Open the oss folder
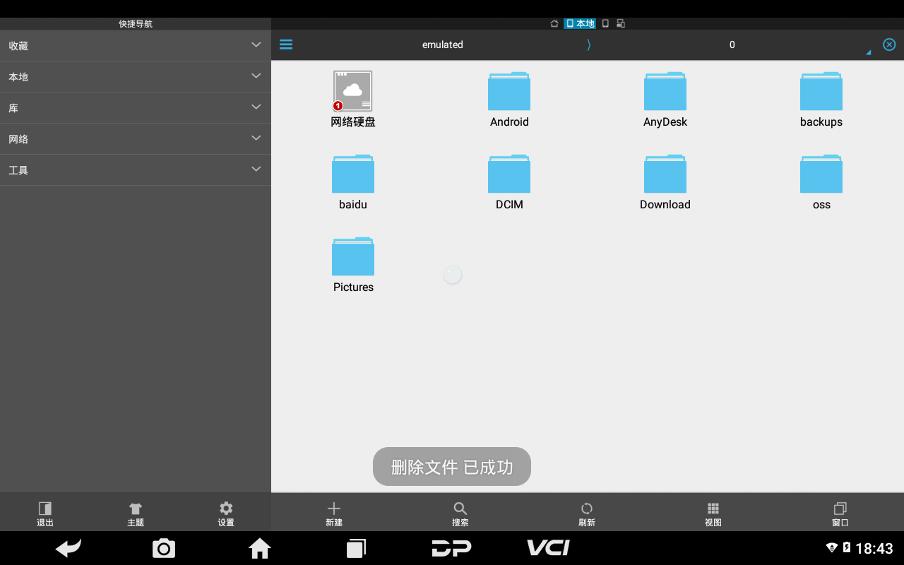Image resolution: width=904 pixels, height=565 pixels. click(821, 174)
